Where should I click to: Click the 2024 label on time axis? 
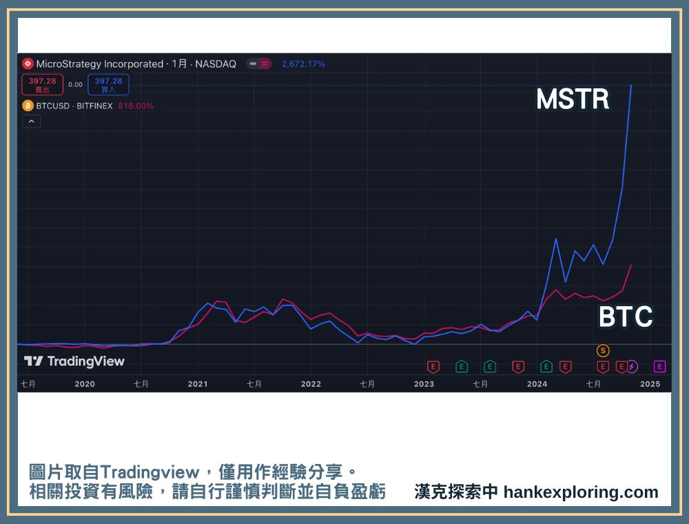tap(537, 384)
